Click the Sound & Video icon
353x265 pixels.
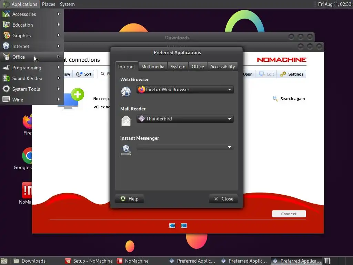coord(6,78)
